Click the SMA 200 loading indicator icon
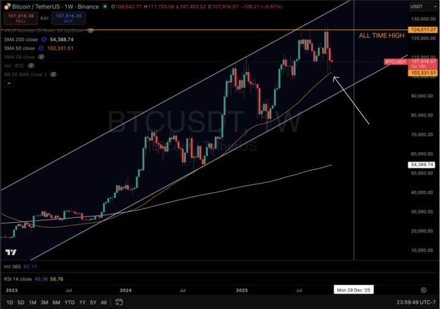Image resolution: width=440 pixels, height=309 pixels. [44, 39]
